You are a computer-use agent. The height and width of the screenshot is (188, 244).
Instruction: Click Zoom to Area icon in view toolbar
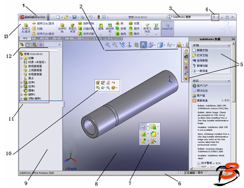[115, 45]
